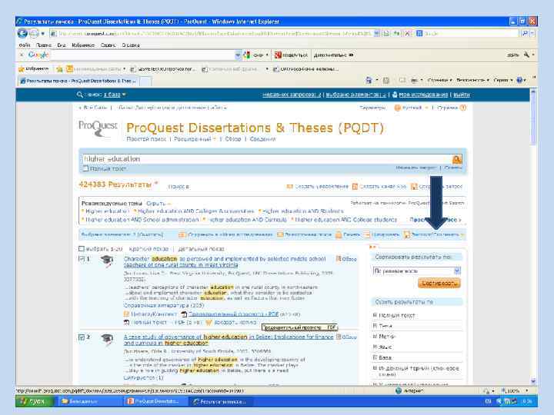The width and height of the screenshot is (554, 415).
Task: Open result 2 governance of higher education link
Action: pyautogui.click(x=229, y=340)
